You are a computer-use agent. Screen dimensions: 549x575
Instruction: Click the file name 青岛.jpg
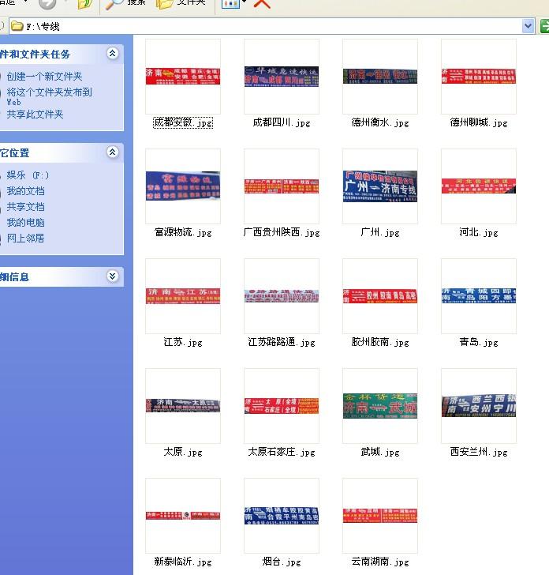pyautogui.click(x=479, y=342)
